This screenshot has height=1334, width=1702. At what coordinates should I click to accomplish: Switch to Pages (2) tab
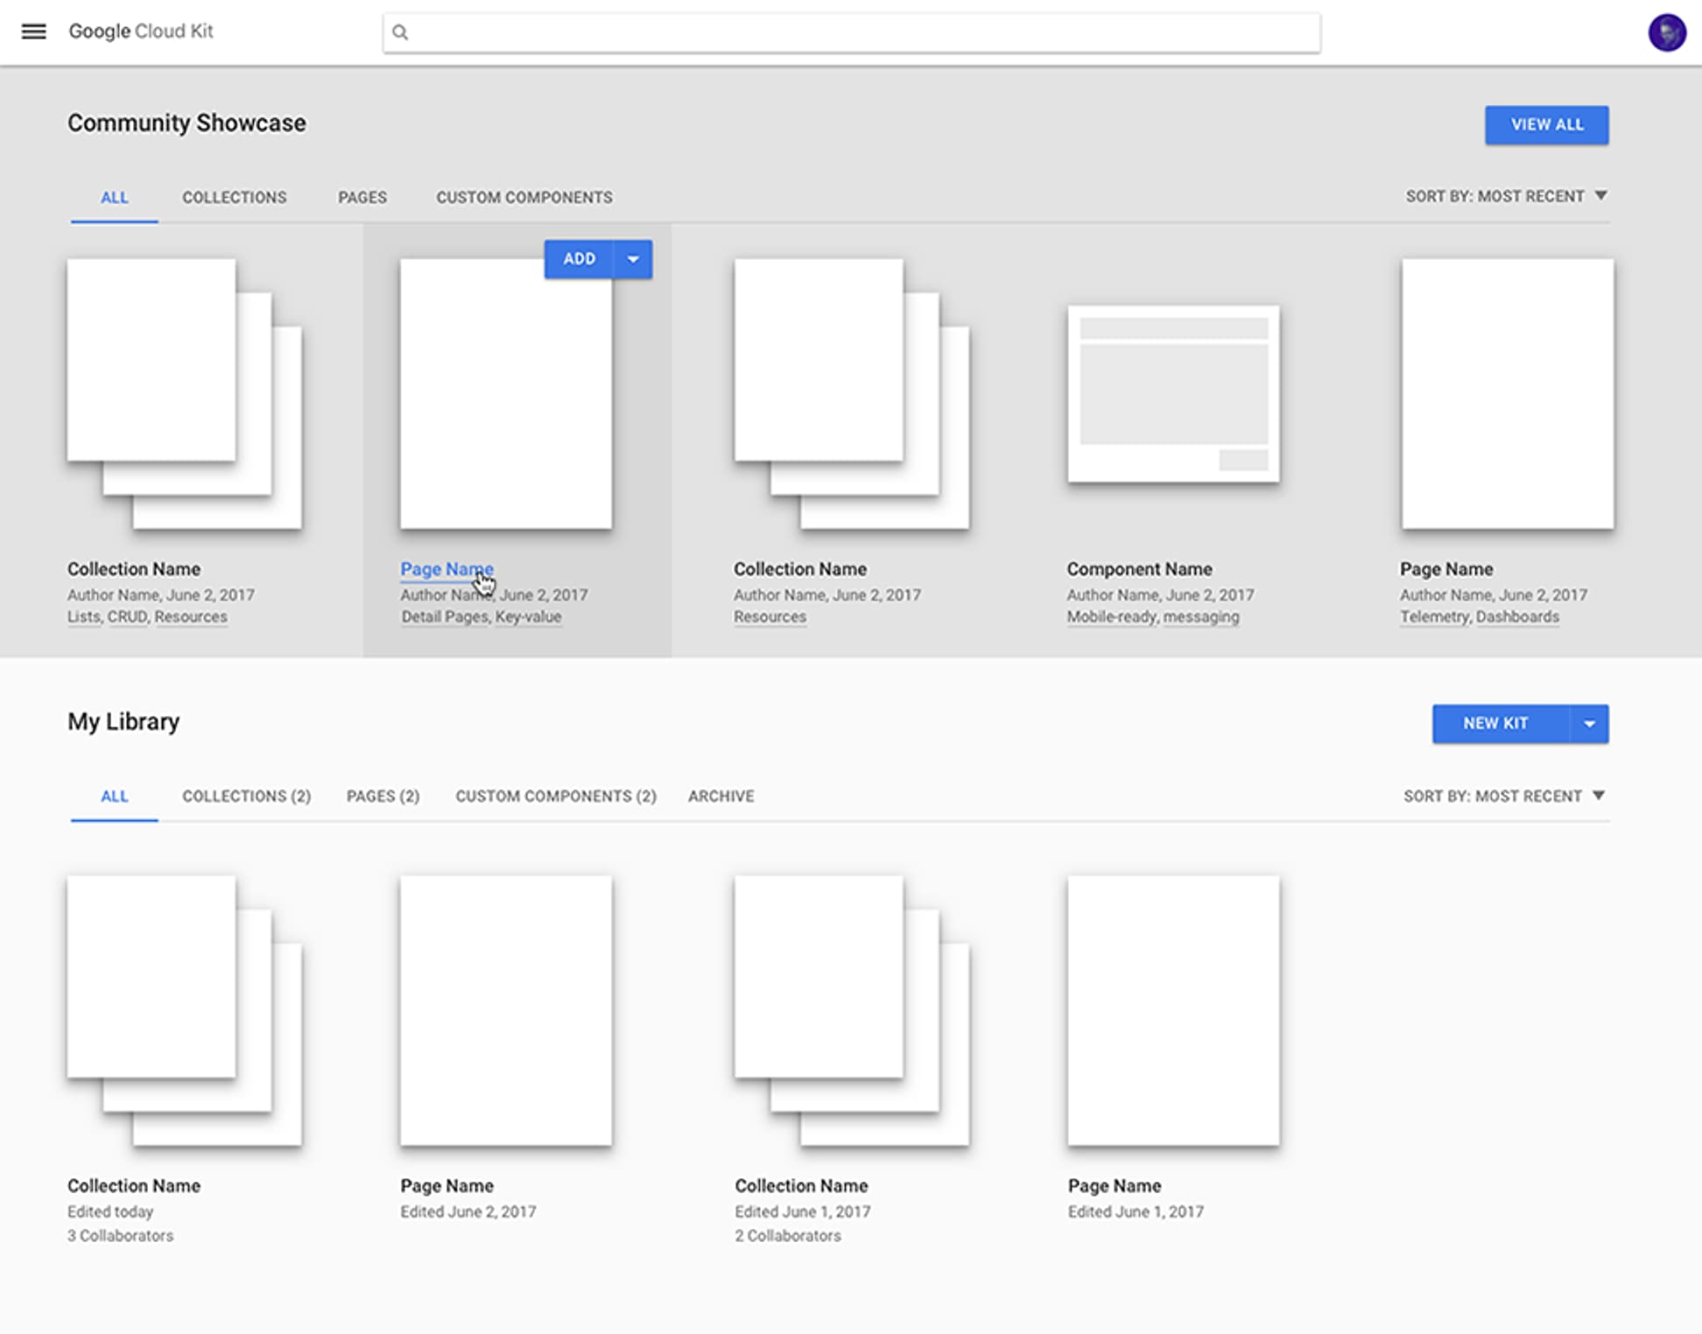[383, 796]
